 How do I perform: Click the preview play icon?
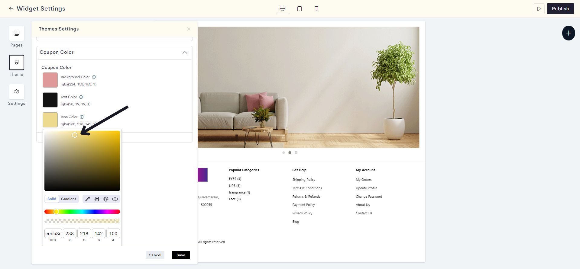[539, 9]
